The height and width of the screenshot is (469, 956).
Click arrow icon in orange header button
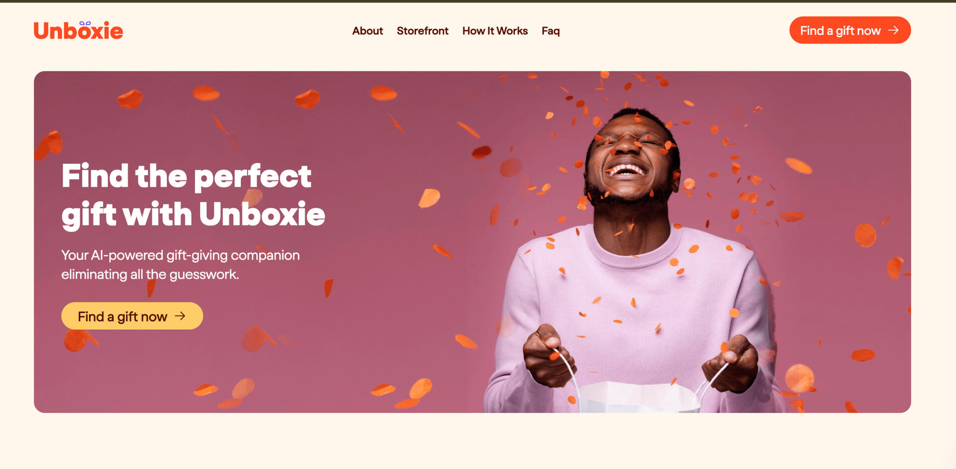(x=894, y=30)
